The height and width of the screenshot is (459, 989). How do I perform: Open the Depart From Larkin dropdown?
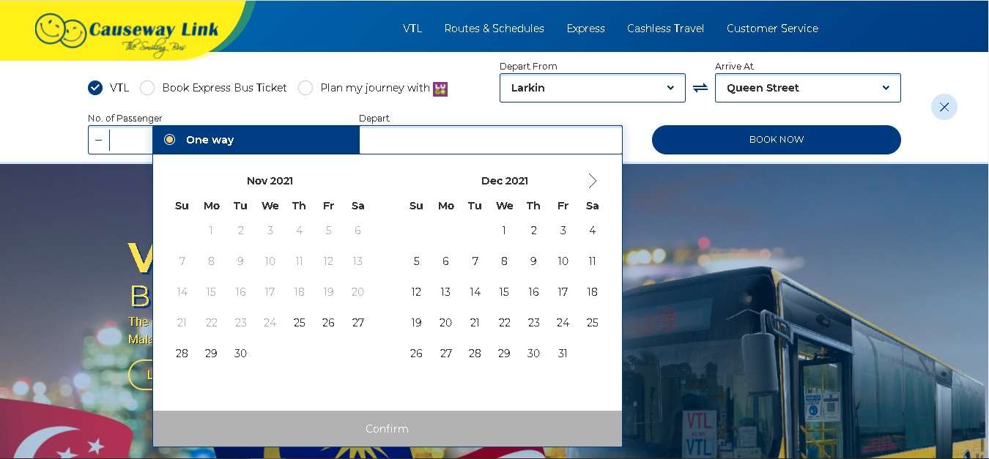click(592, 88)
